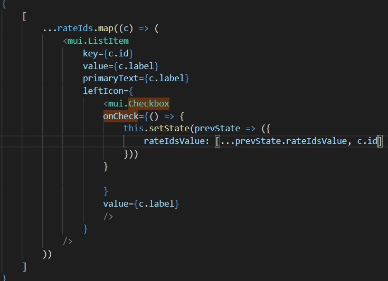388x281 pixels.
Task: Click the closing ']' array bracket
Action: tap(24, 267)
